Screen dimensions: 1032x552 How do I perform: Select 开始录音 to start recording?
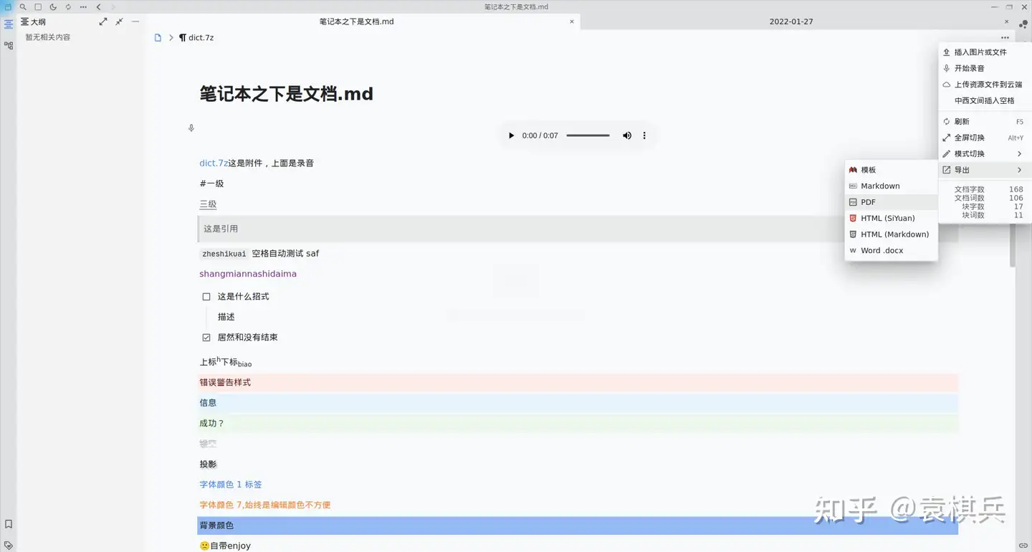[985, 68]
